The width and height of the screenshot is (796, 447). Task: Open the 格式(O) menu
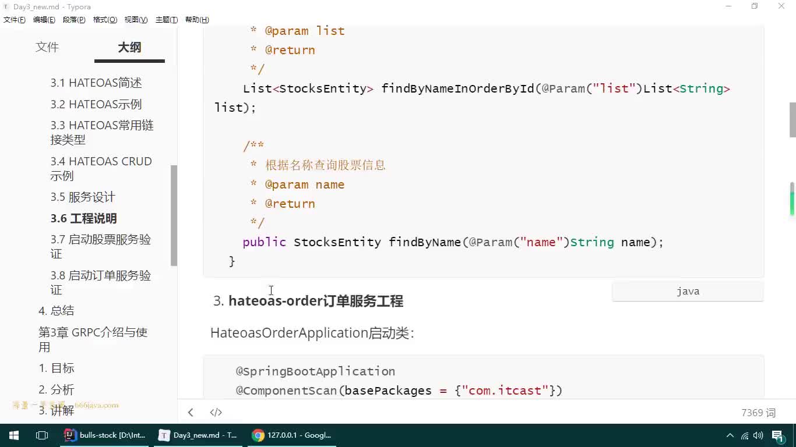pos(105,20)
